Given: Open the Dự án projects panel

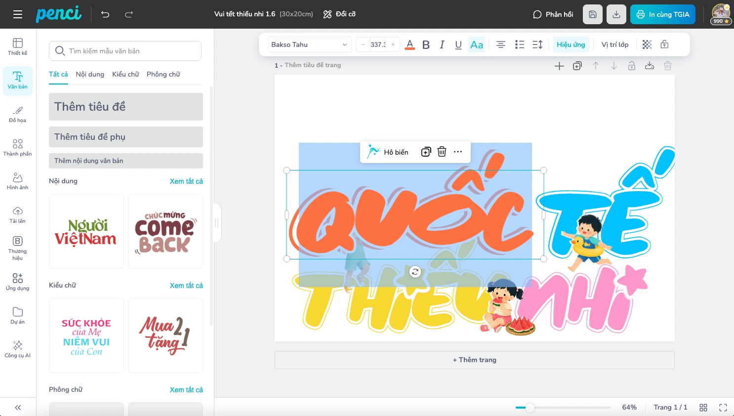Looking at the screenshot, I should [18, 316].
